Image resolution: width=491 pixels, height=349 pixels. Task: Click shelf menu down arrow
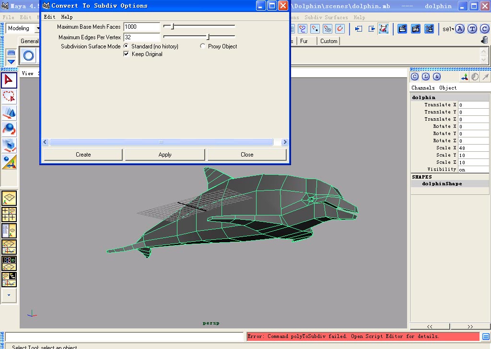(12, 62)
